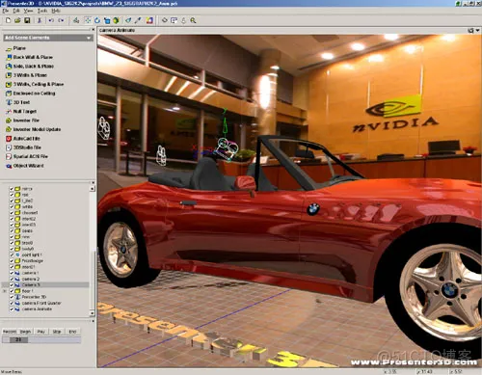
Task: Import a 3DStudio File
Action: click(x=24, y=147)
